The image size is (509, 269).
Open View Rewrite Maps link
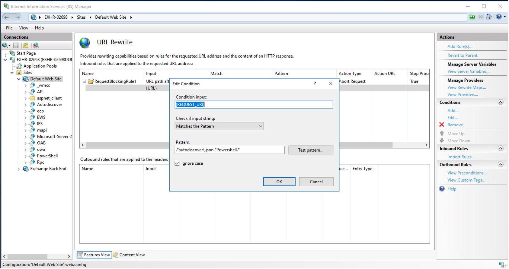[x=467, y=87]
